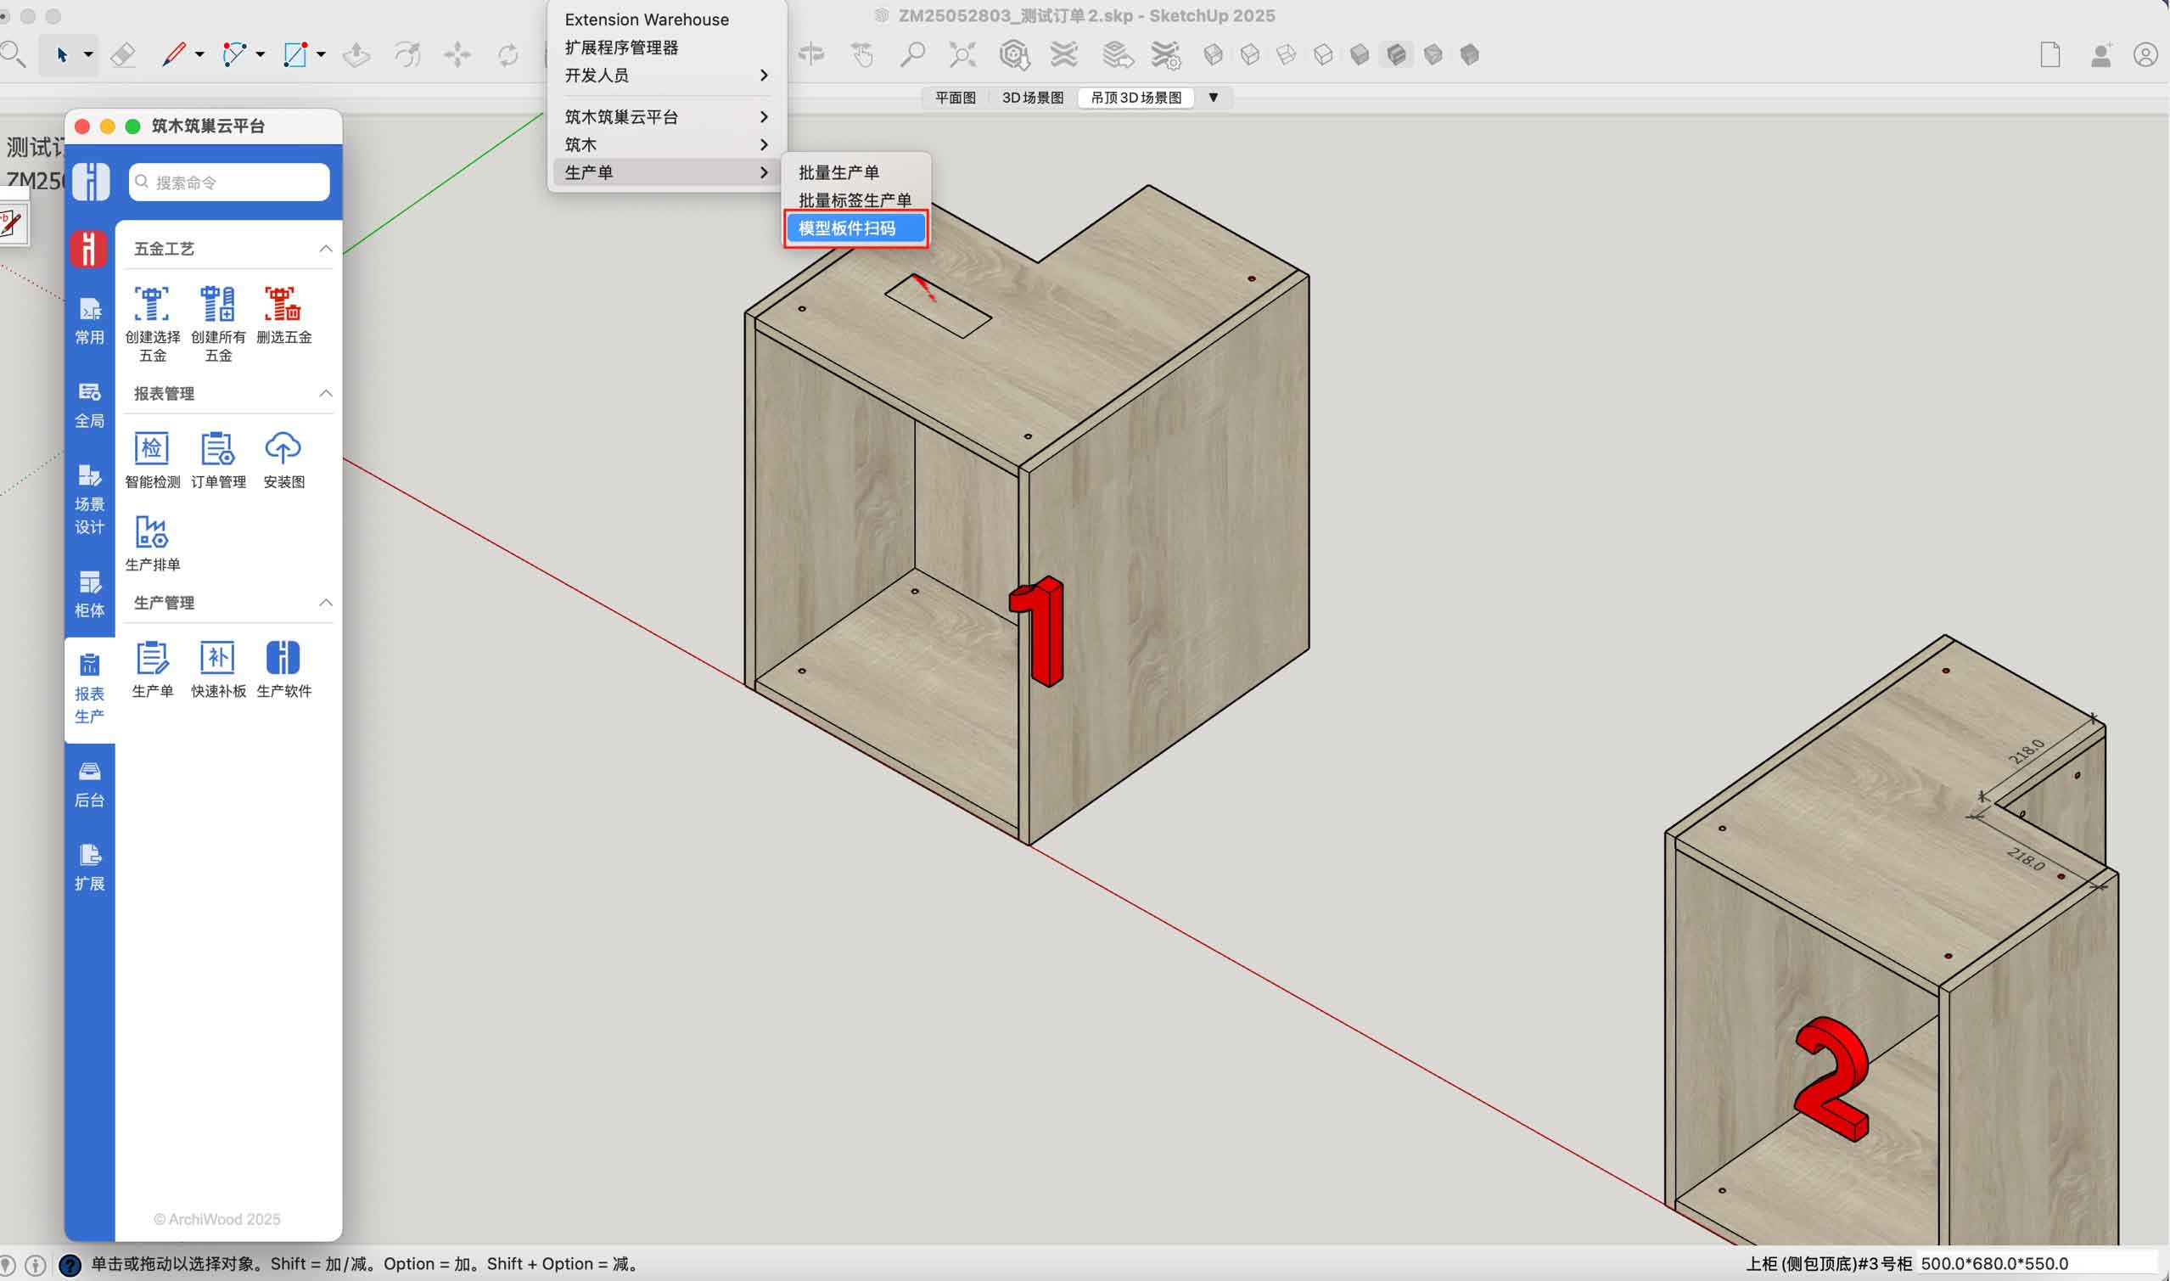This screenshot has height=1281, width=2170.
Task: Switch to the 平面图 scene tab
Action: click(x=955, y=98)
